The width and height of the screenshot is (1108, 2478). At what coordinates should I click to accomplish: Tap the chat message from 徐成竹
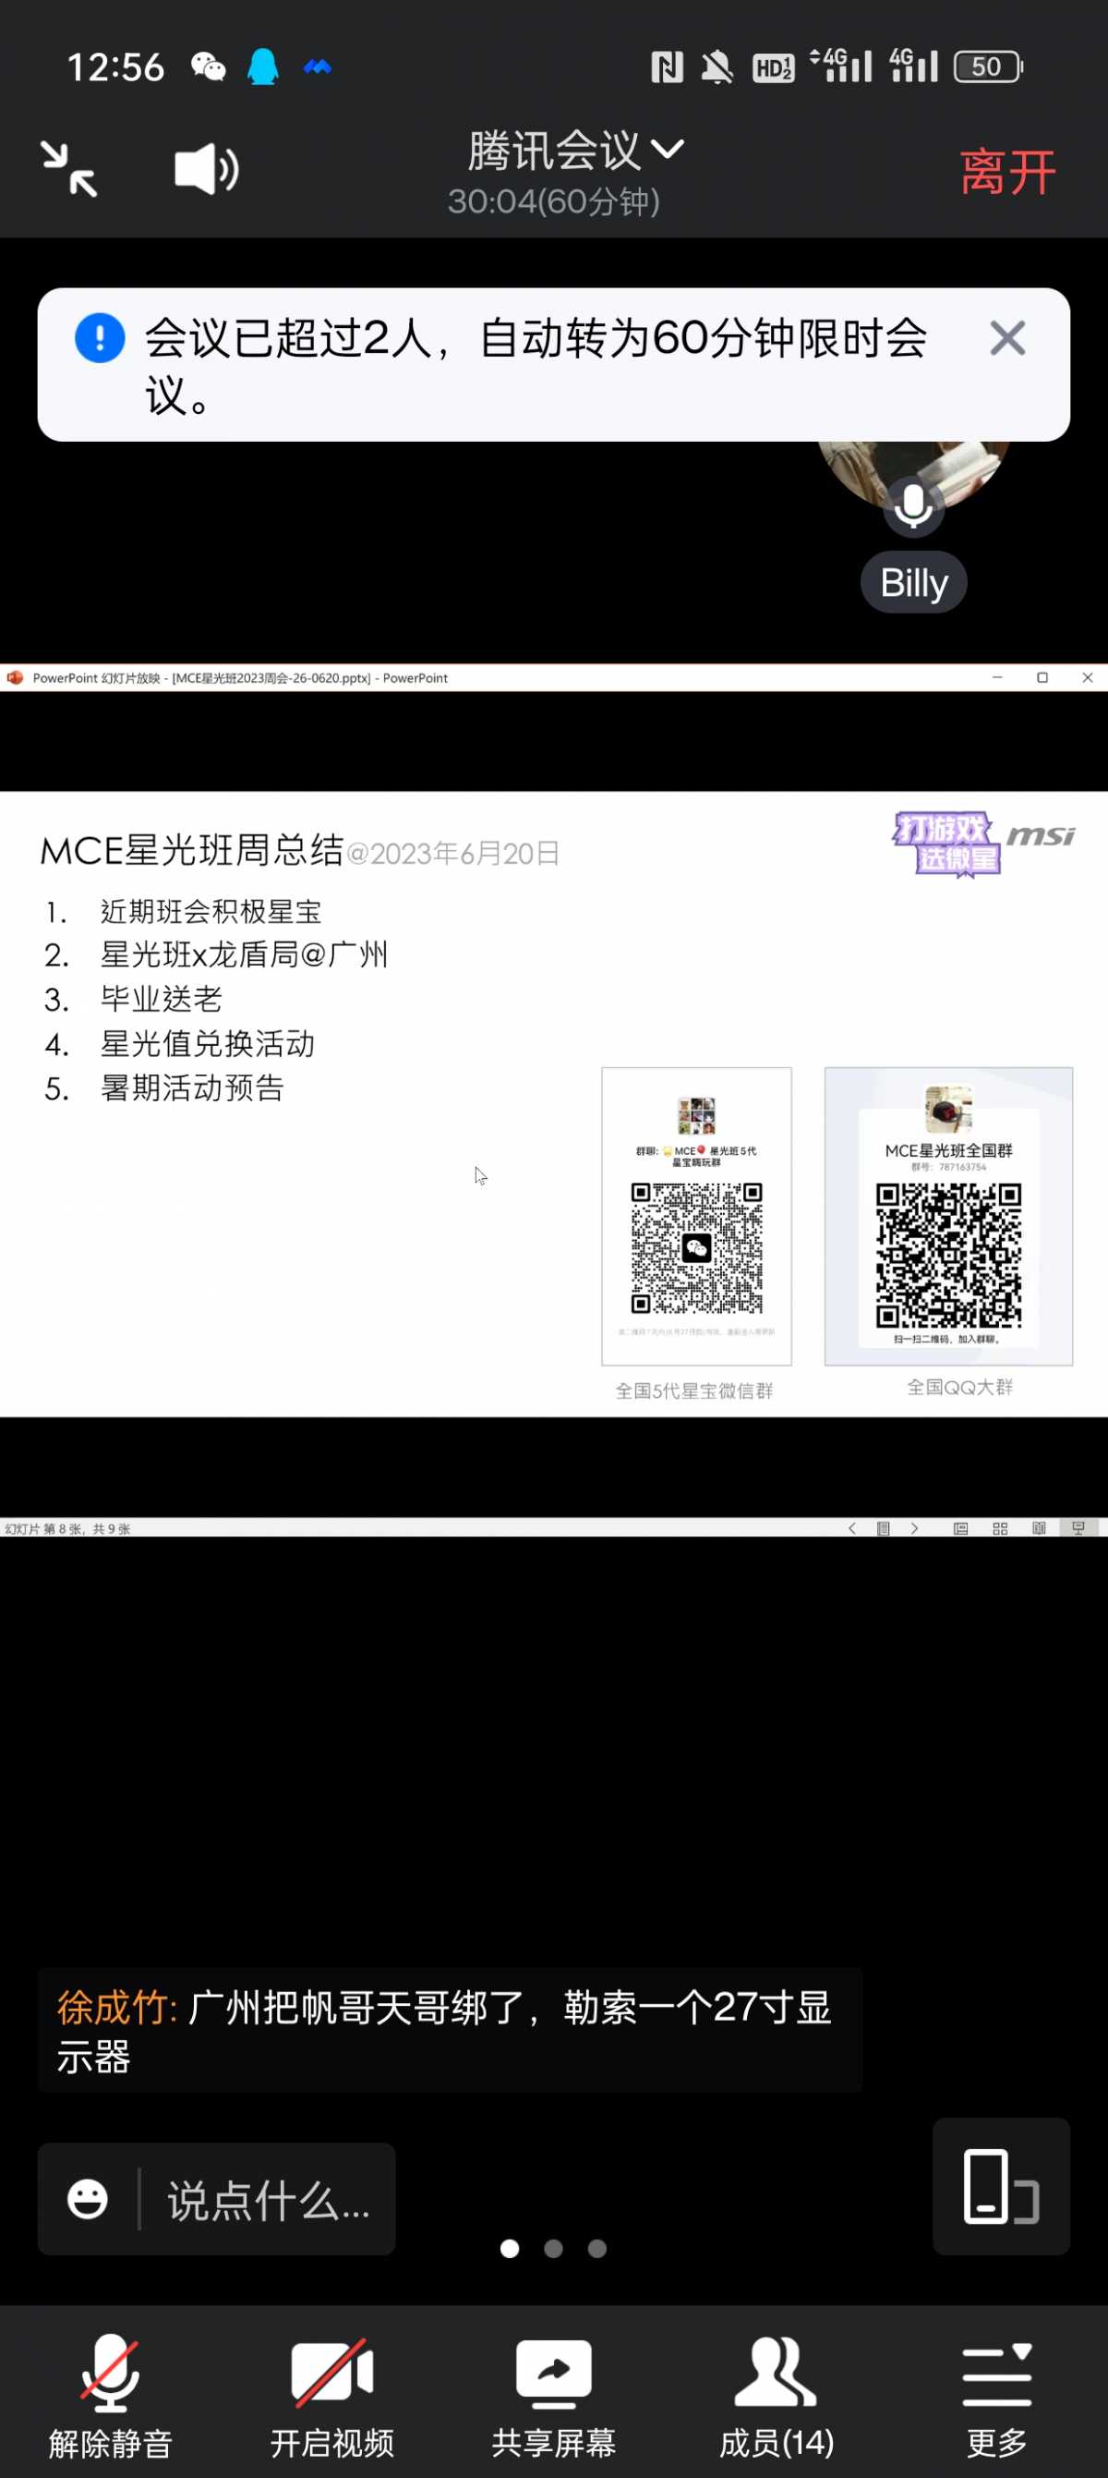click(450, 2031)
